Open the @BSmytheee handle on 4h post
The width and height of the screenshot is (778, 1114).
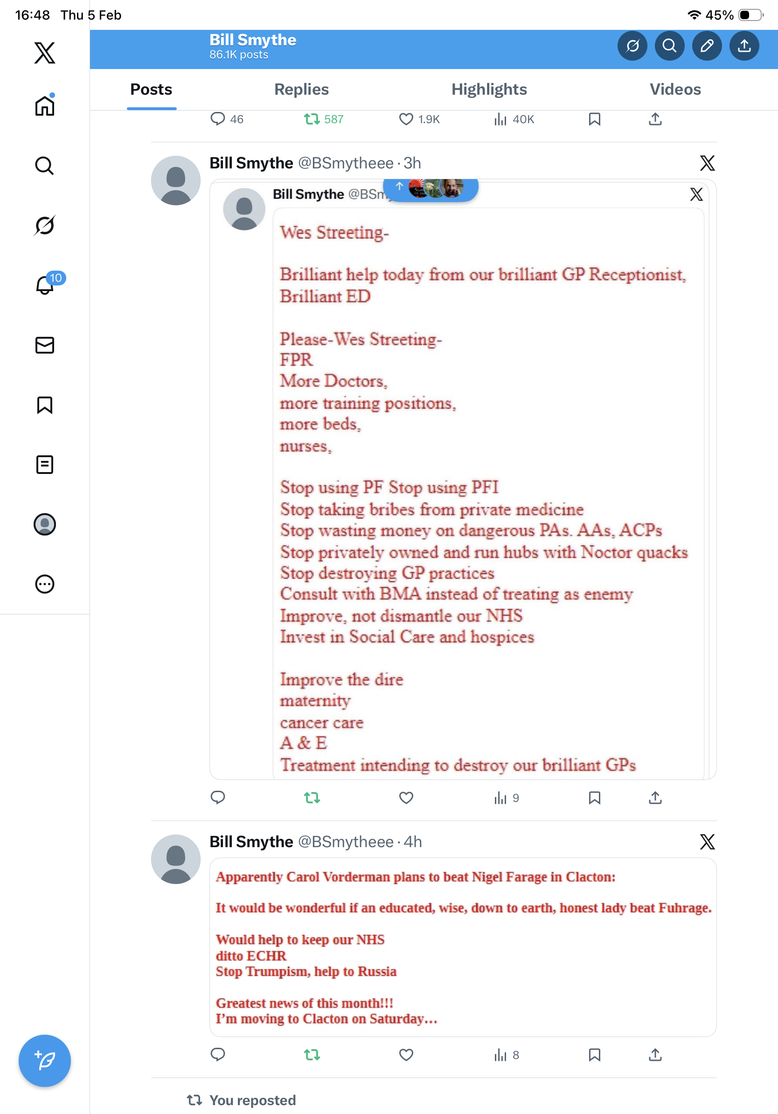345,842
